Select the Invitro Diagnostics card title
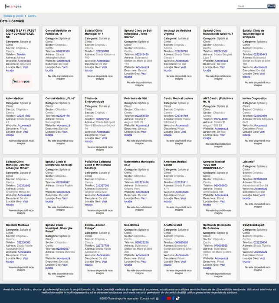Screen dimensions: 279x303 pos(254,98)
